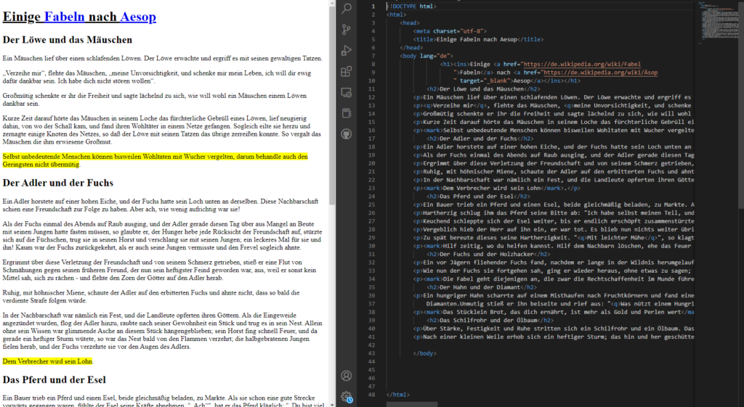The width and height of the screenshot is (744, 407).
Task: Open the Manage gear menu
Action: [x=347, y=396]
